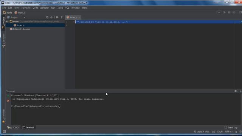Open the Terminal panel gear settings

(x=236, y=91)
